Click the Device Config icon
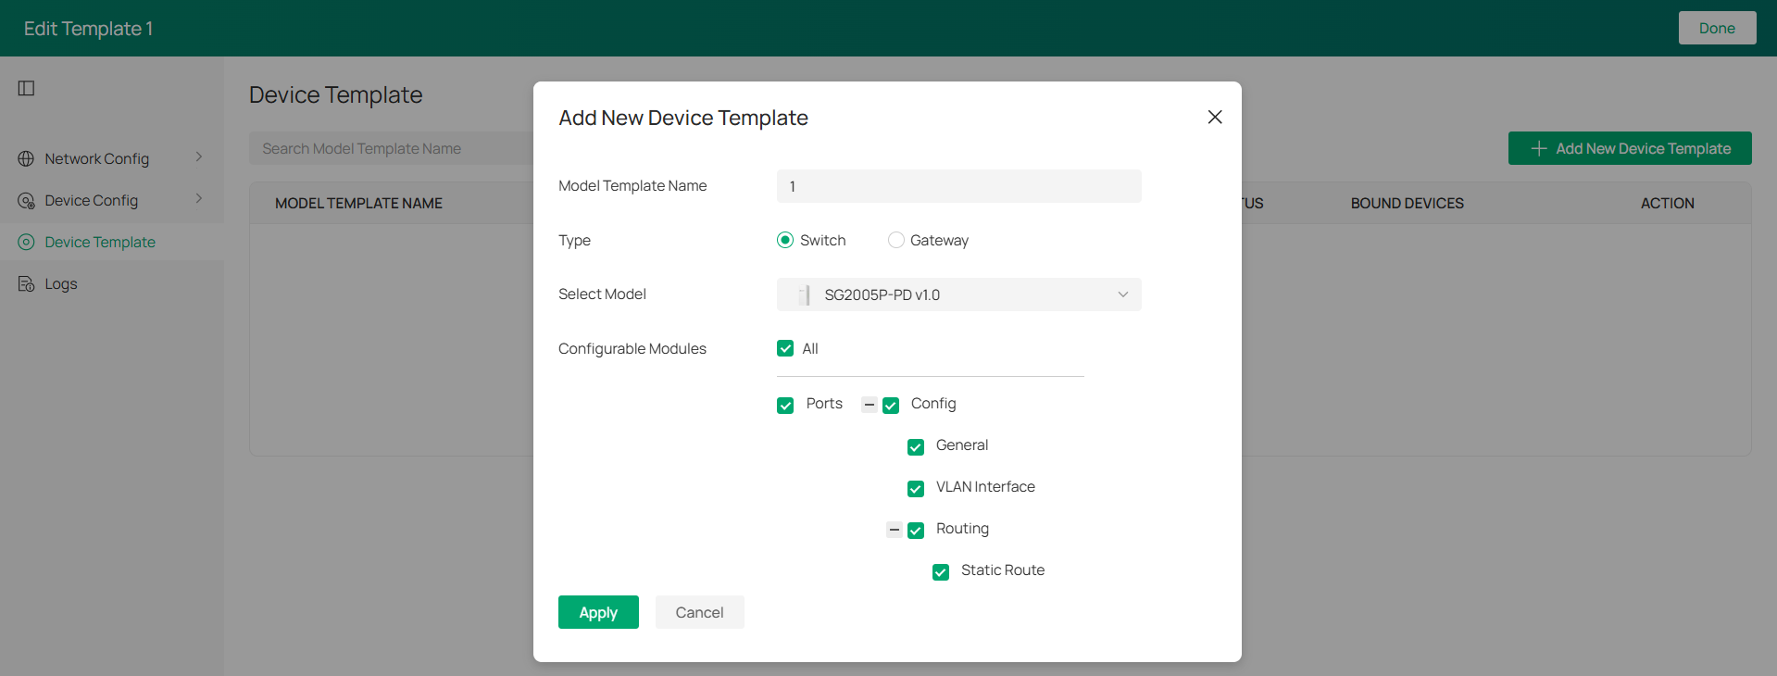Image resolution: width=1777 pixels, height=676 pixels. (26, 200)
